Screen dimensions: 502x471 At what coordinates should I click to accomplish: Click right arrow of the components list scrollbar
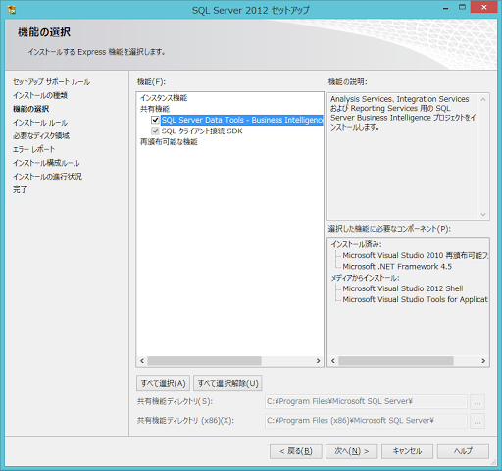483,361
